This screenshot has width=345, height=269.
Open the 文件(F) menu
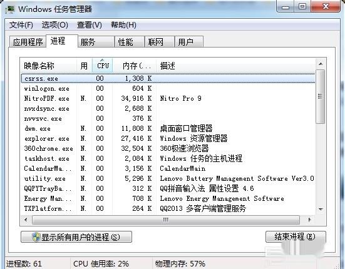coord(21,25)
